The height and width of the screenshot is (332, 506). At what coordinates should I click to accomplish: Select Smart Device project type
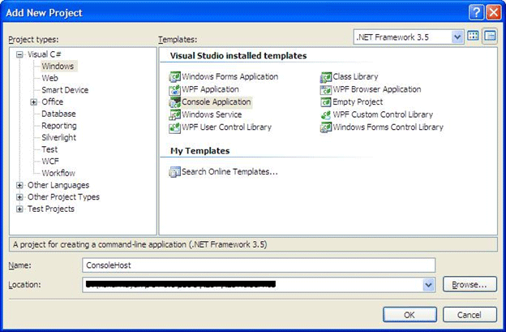pyautogui.click(x=65, y=90)
